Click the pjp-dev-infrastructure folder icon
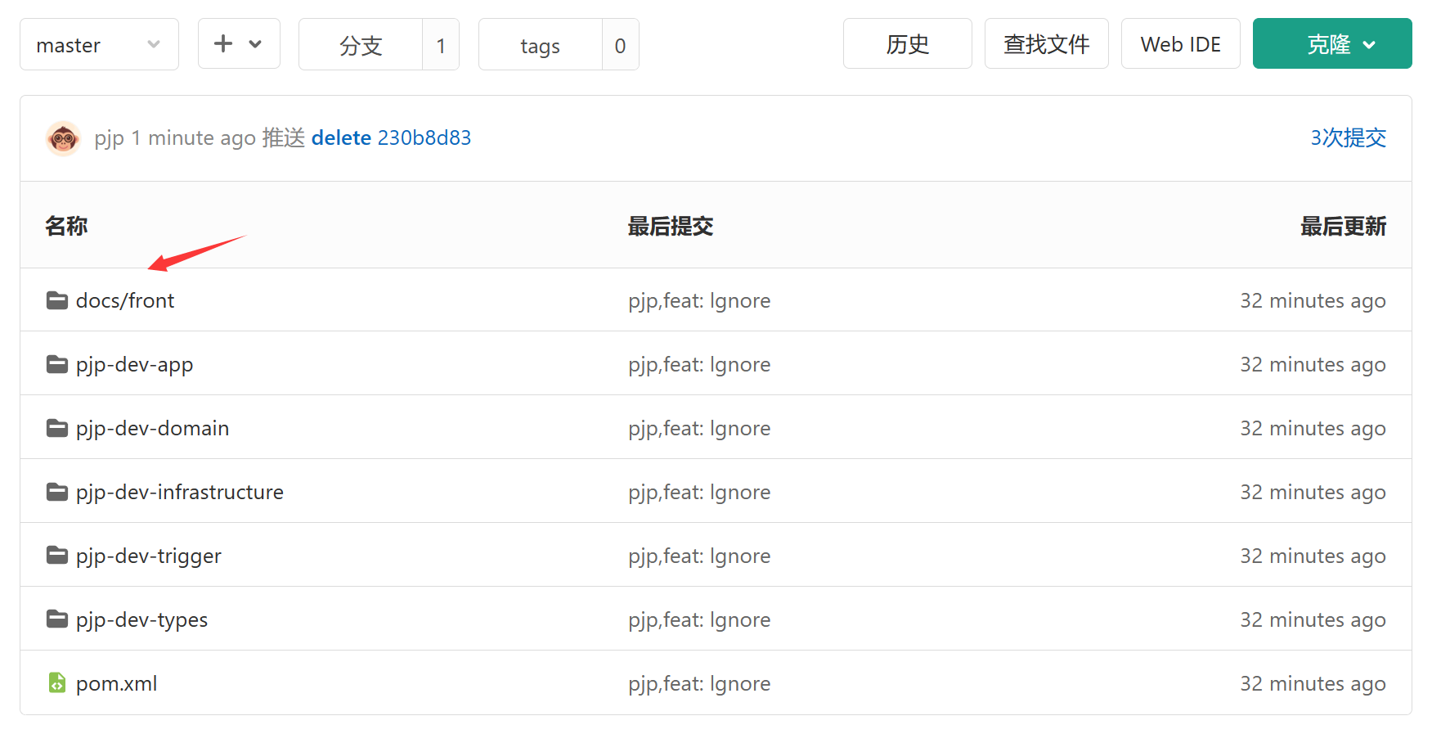 (x=57, y=492)
